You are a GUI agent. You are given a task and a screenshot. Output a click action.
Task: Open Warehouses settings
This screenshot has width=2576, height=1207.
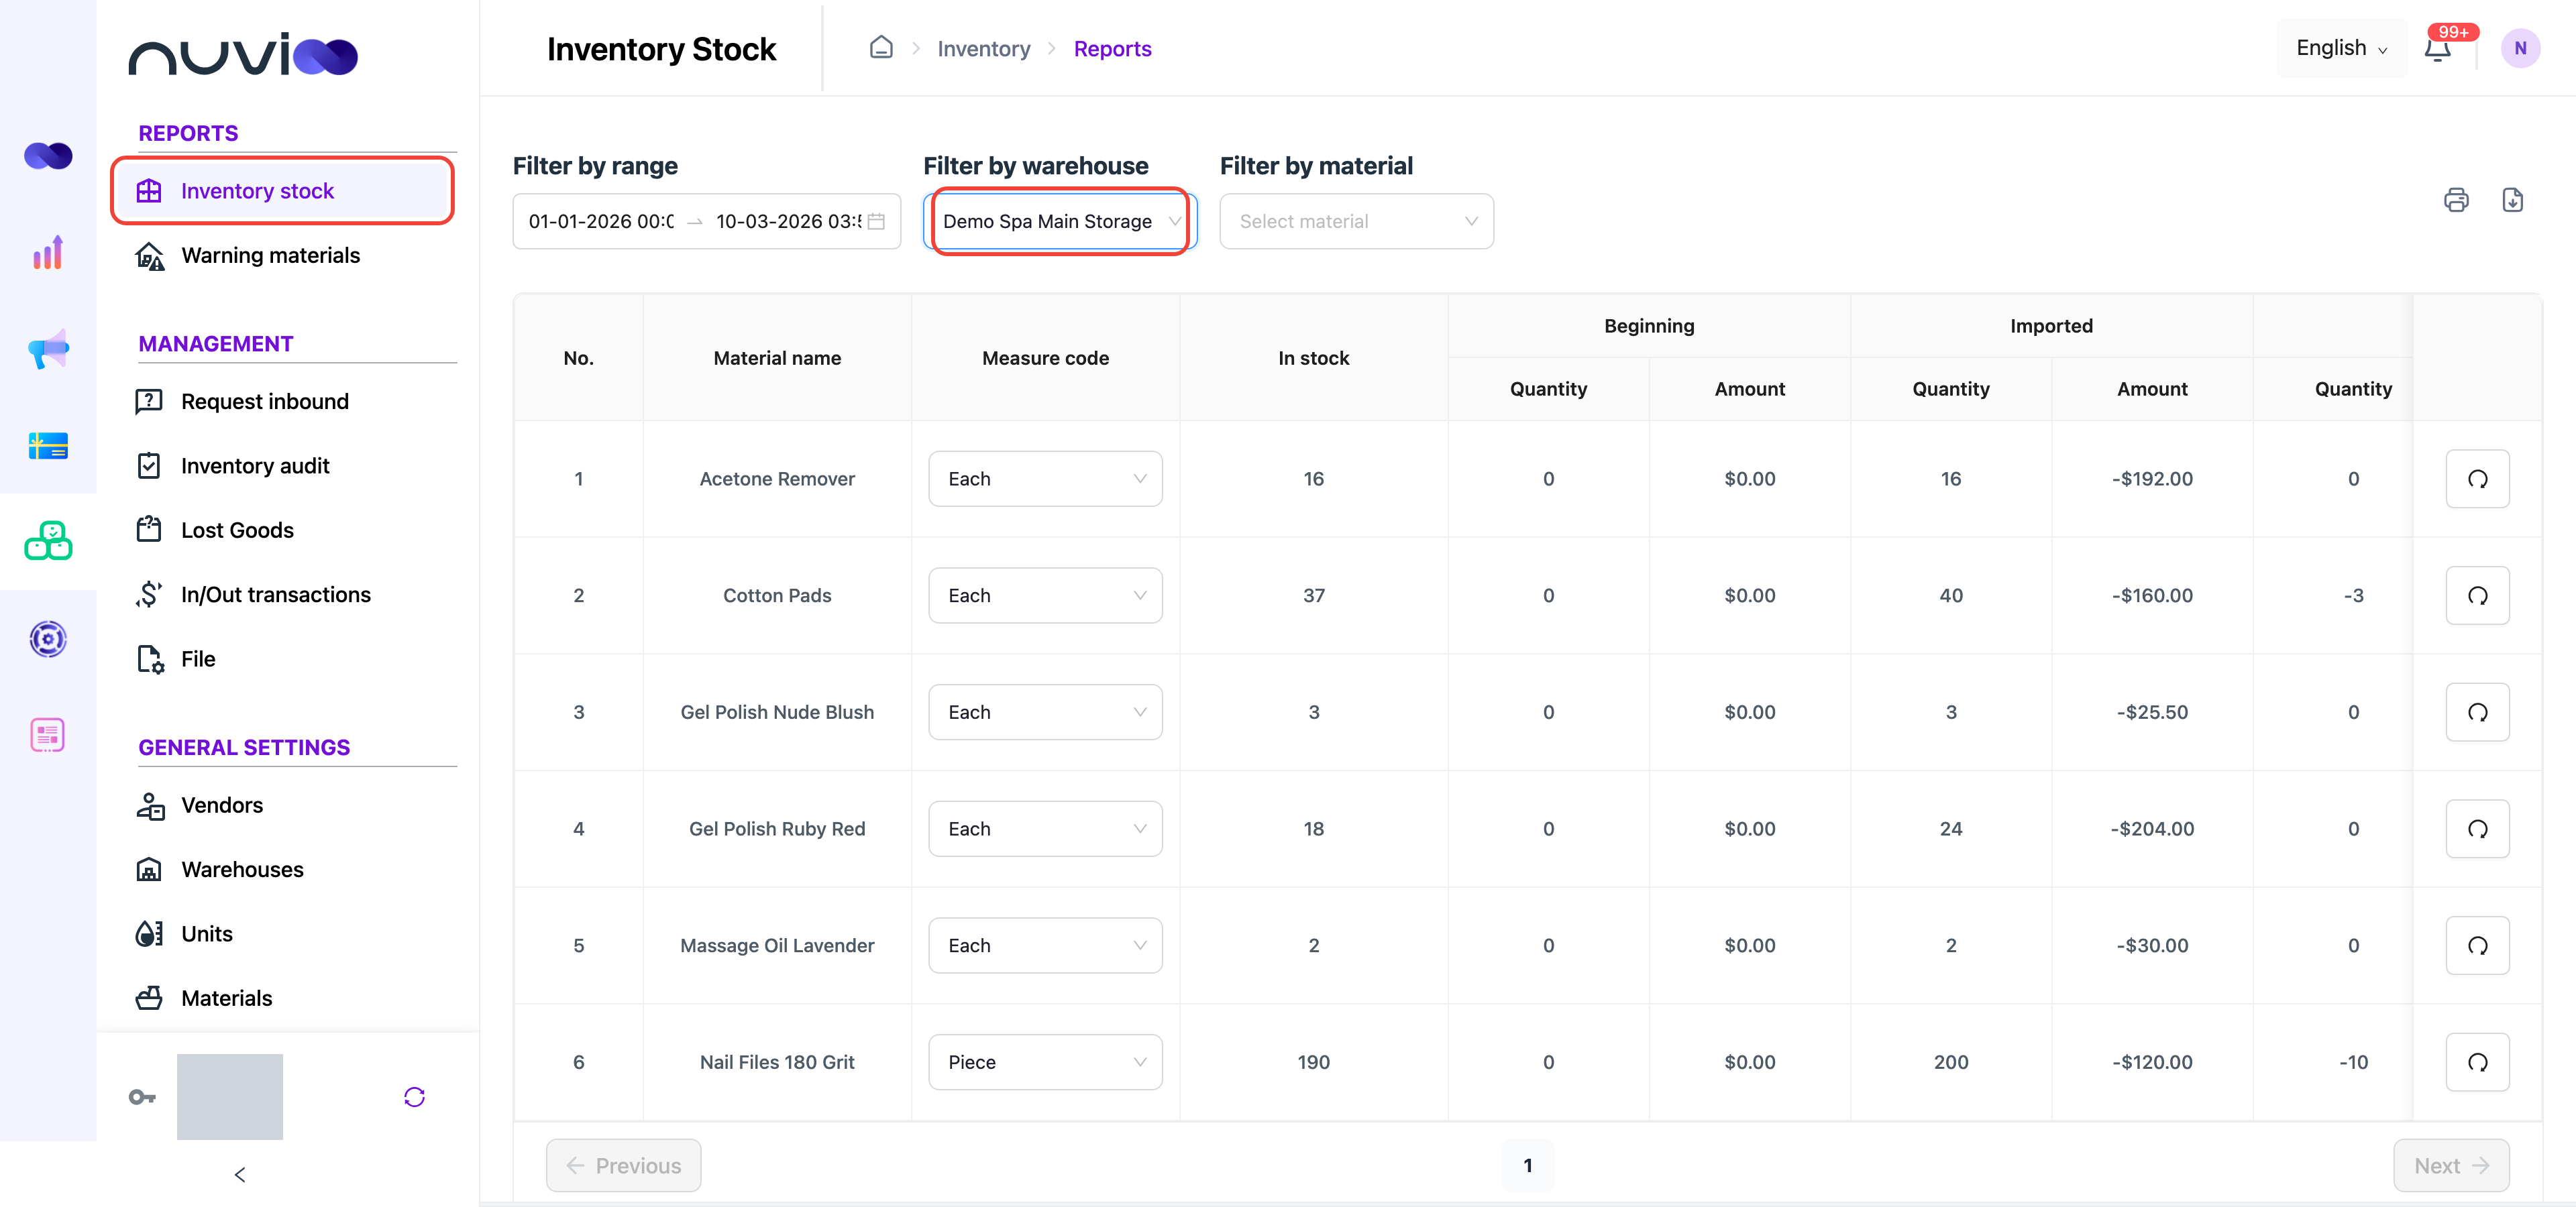(x=242, y=870)
